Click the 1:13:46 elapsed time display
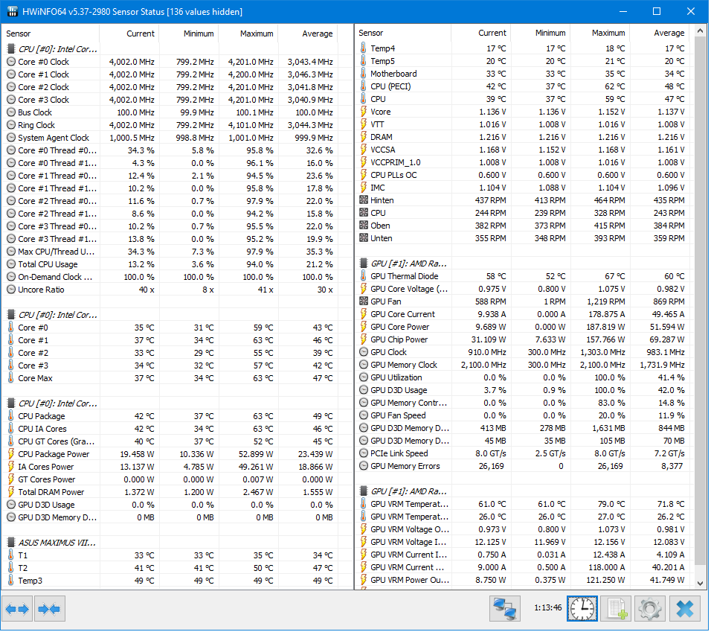Screen dimensions: 711x632 pyautogui.click(x=548, y=608)
